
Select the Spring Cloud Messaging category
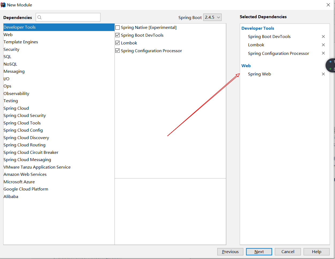click(x=59, y=160)
